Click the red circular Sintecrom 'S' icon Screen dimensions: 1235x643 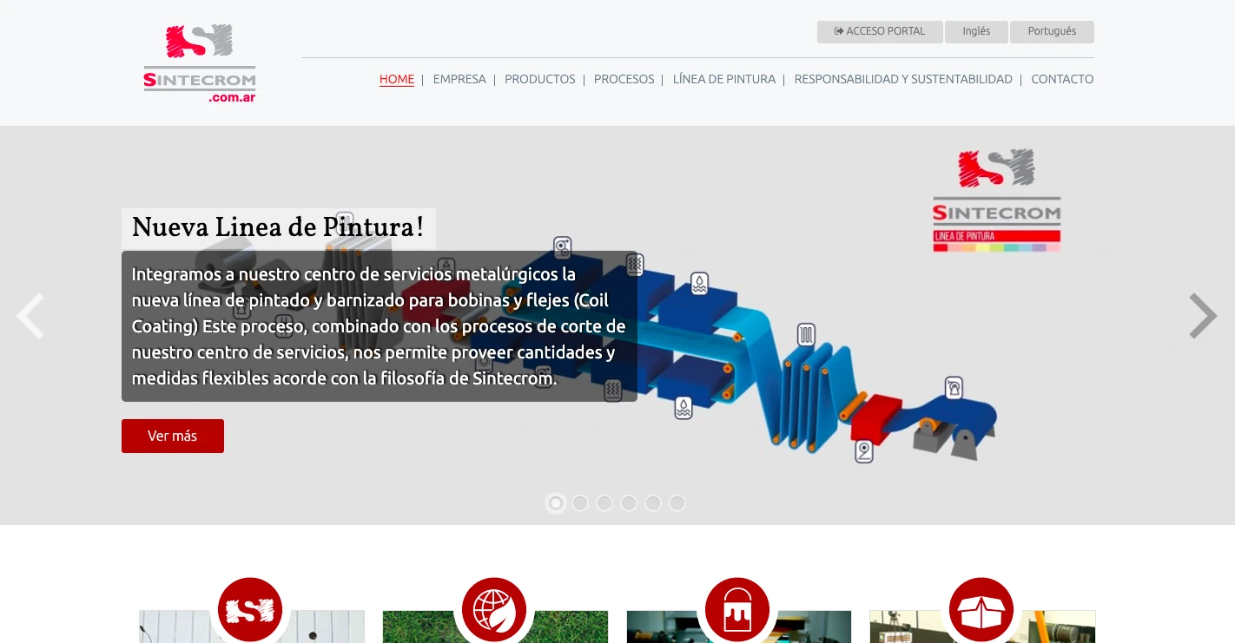coord(250,610)
